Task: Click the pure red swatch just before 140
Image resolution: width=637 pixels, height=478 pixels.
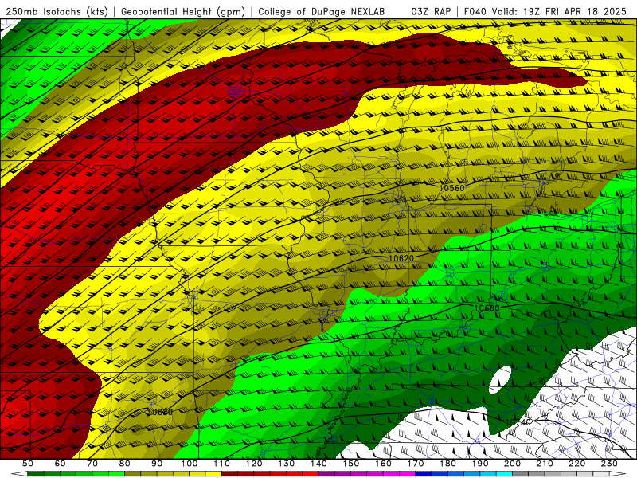Action: click(311, 474)
